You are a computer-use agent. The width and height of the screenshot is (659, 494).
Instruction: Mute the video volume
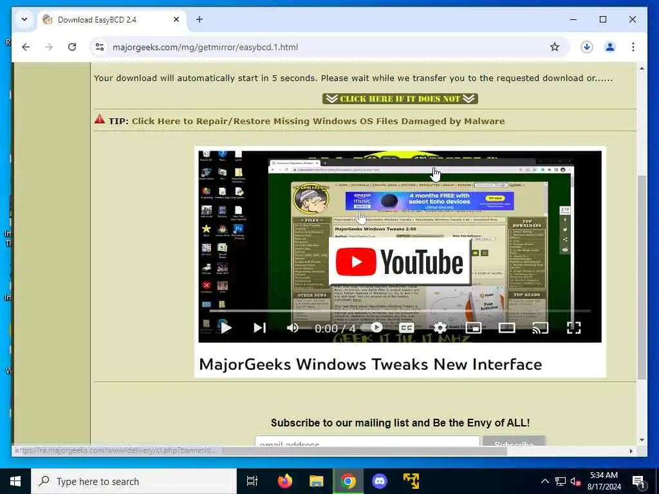click(293, 327)
